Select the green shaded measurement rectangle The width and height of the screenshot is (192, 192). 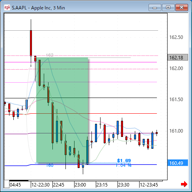coord(62,110)
